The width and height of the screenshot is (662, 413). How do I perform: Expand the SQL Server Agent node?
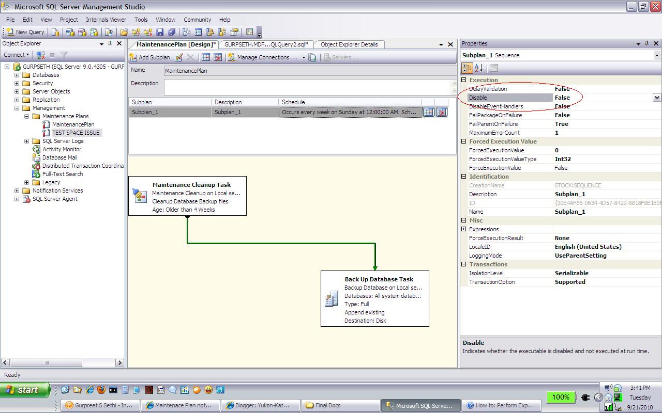point(17,199)
